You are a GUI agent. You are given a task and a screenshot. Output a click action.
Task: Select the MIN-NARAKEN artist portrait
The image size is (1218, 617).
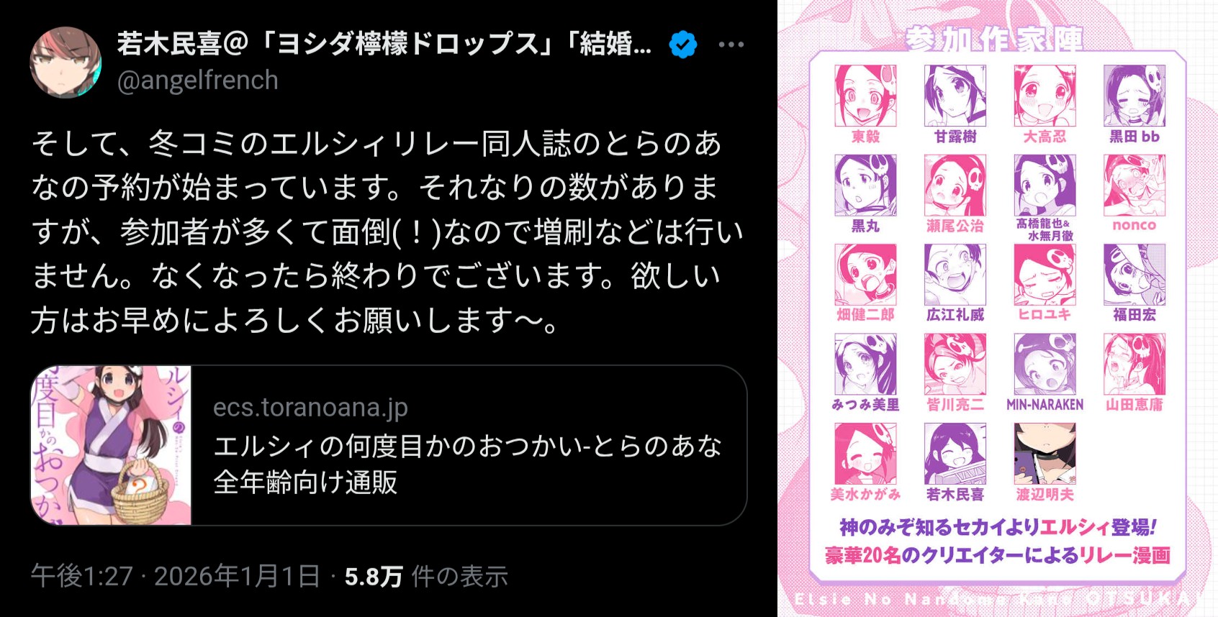(1045, 364)
